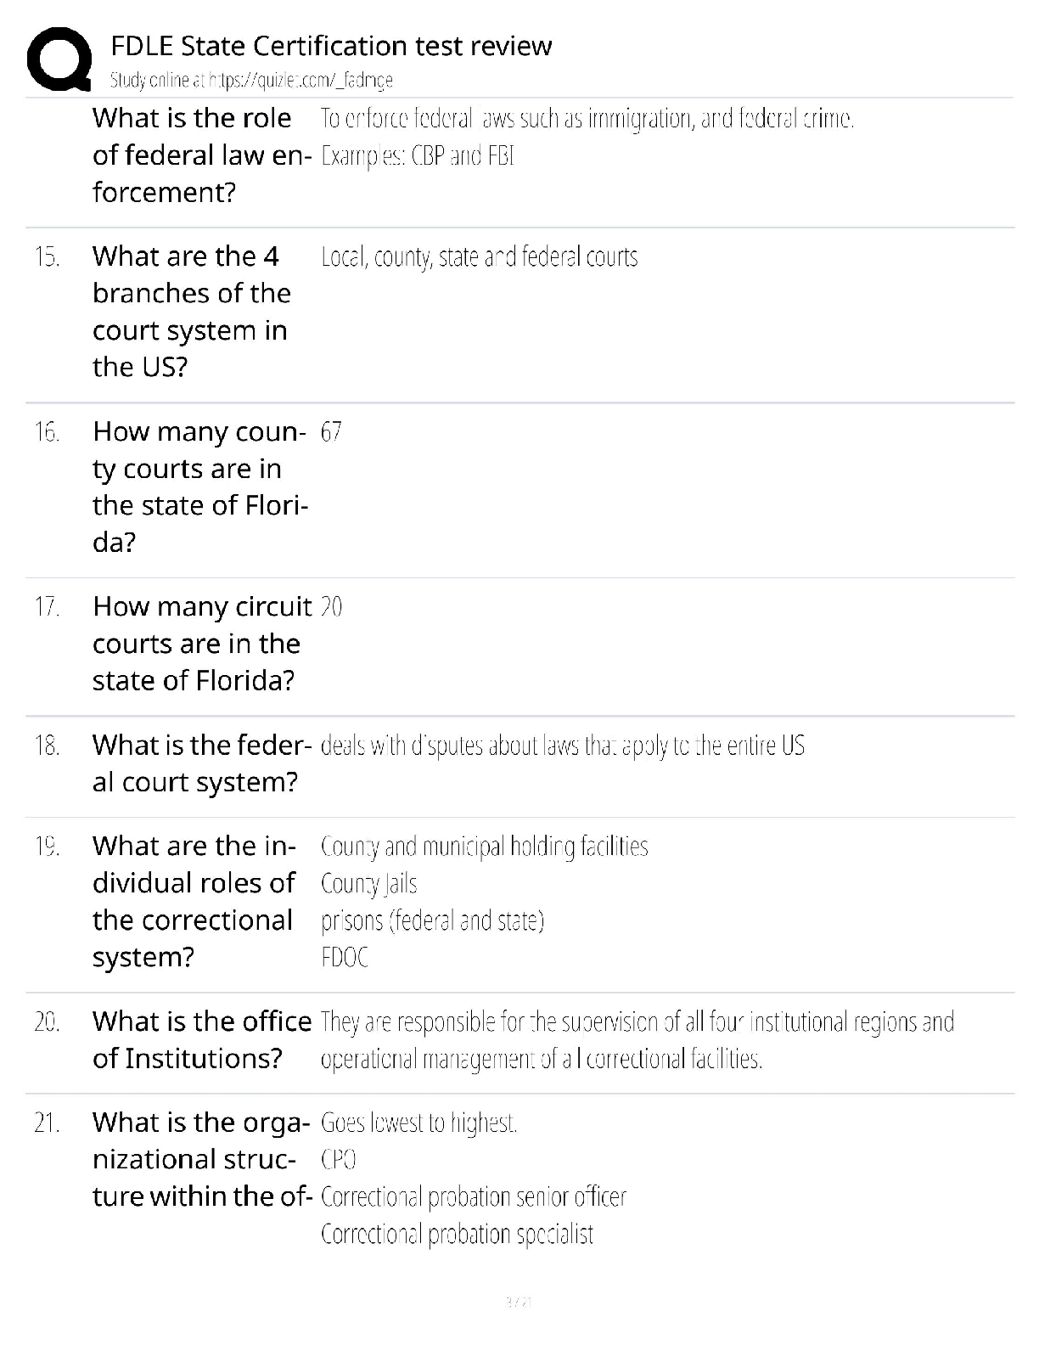
Task: Select the federal court system question
Action: tap(200, 763)
